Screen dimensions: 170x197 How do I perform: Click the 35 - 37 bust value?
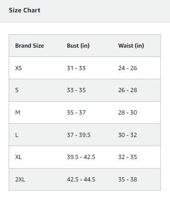[76, 113]
